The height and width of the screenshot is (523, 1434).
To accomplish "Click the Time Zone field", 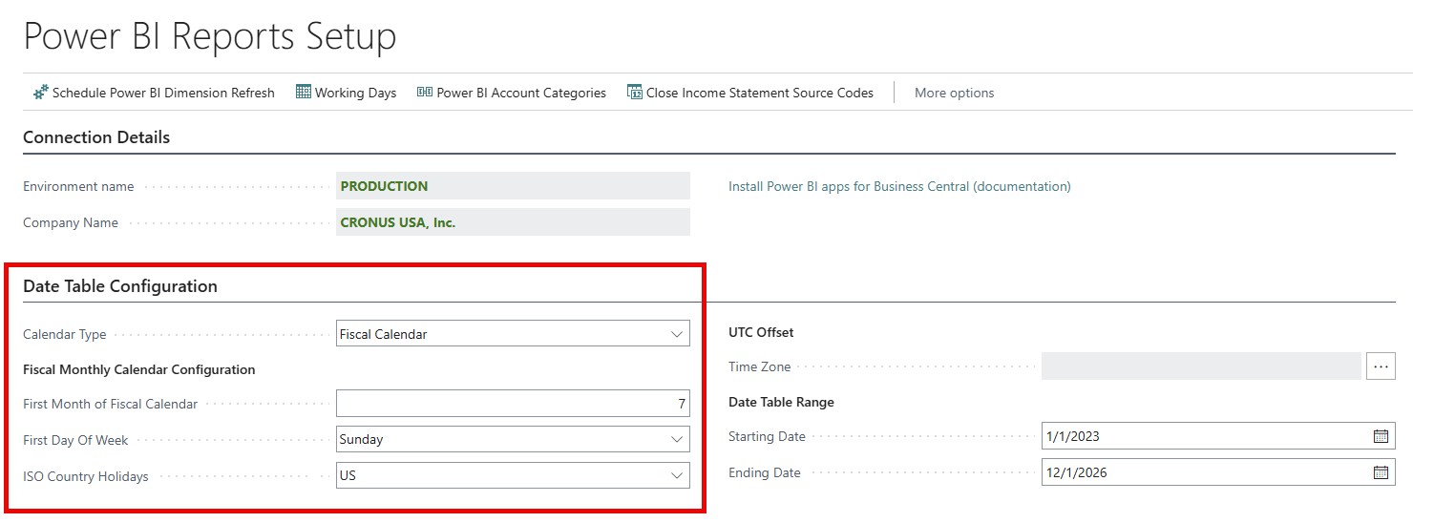I will pos(1202,366).
